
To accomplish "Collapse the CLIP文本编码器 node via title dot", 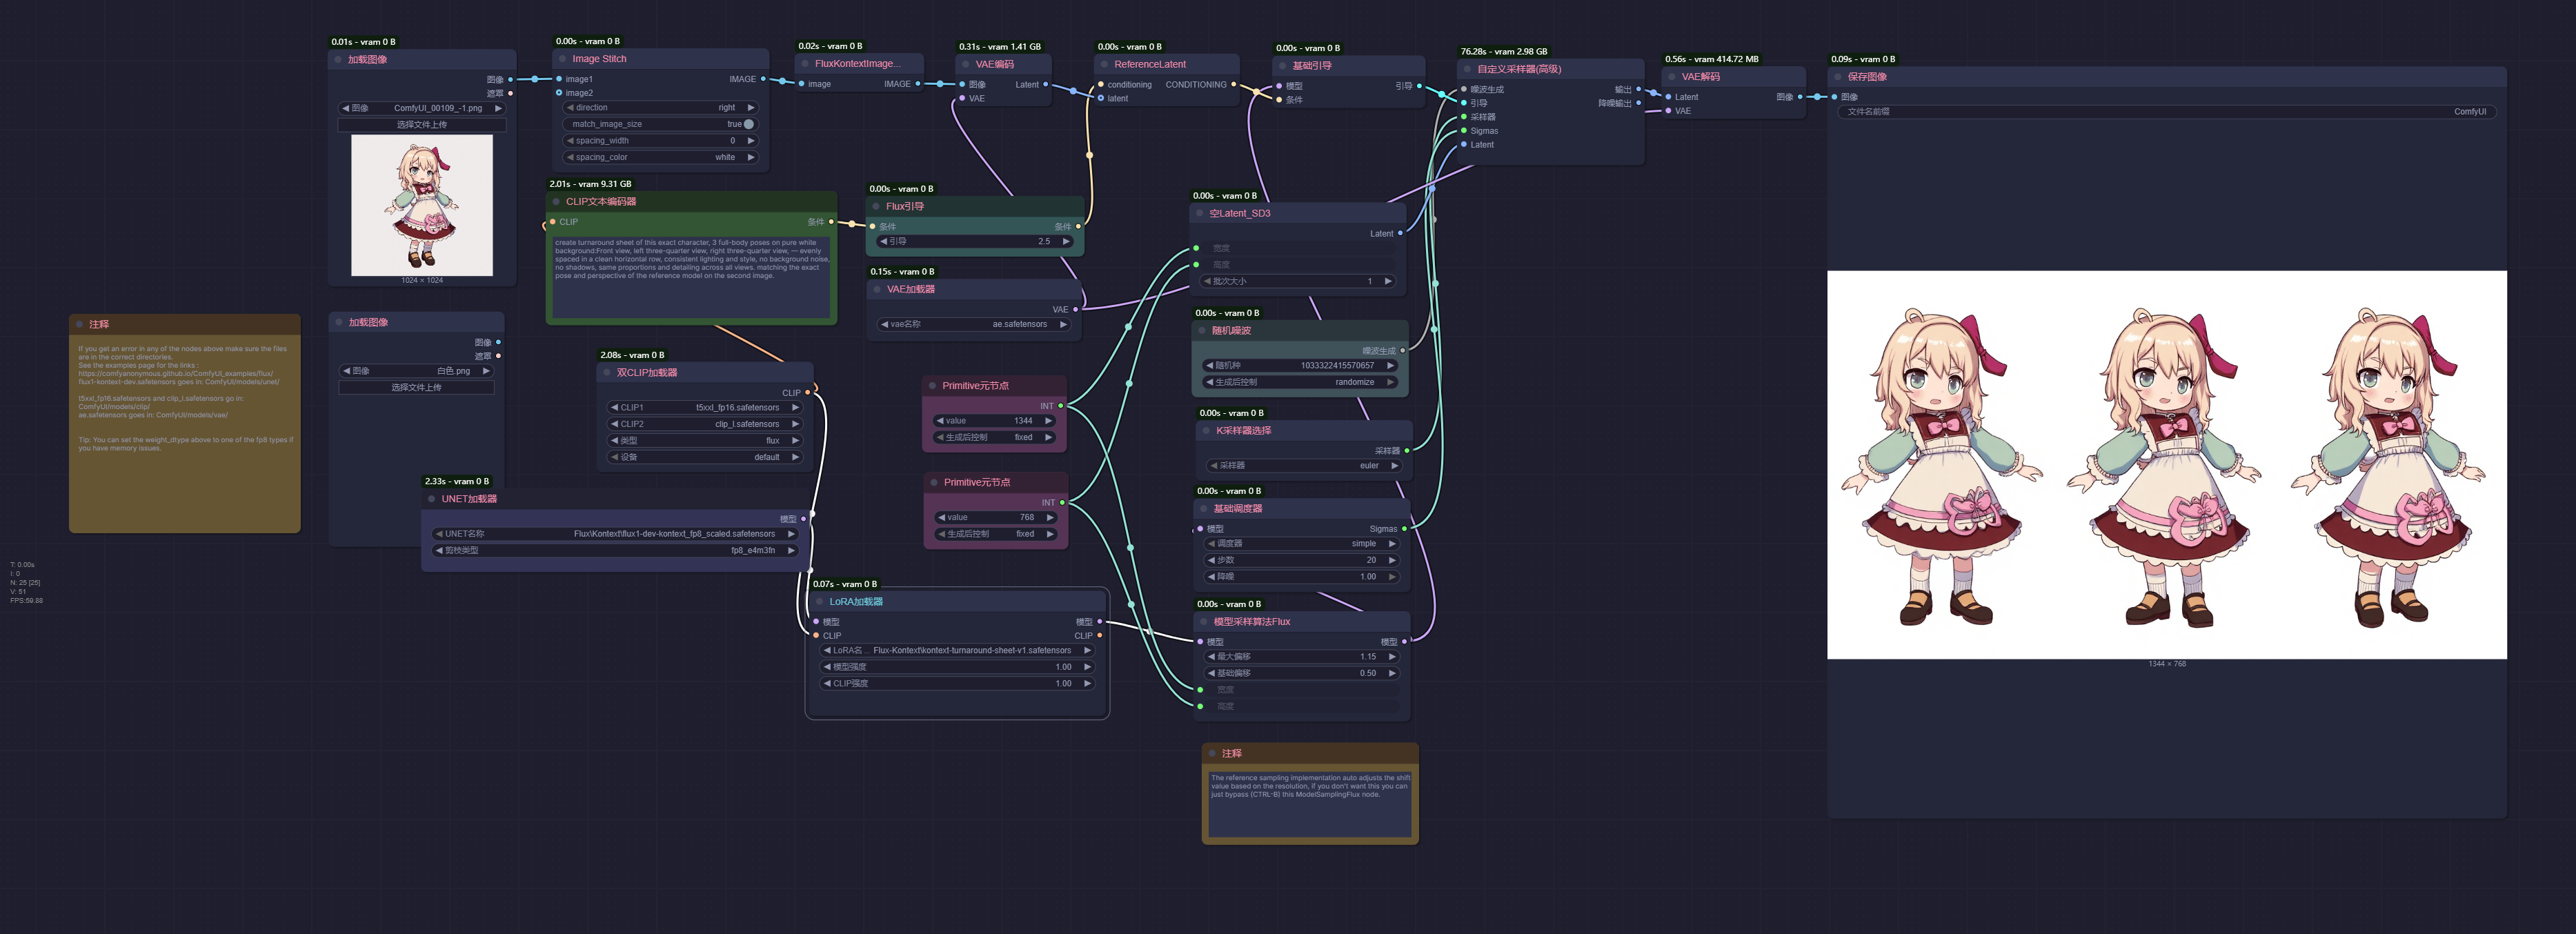I will [x=556, y=202].
